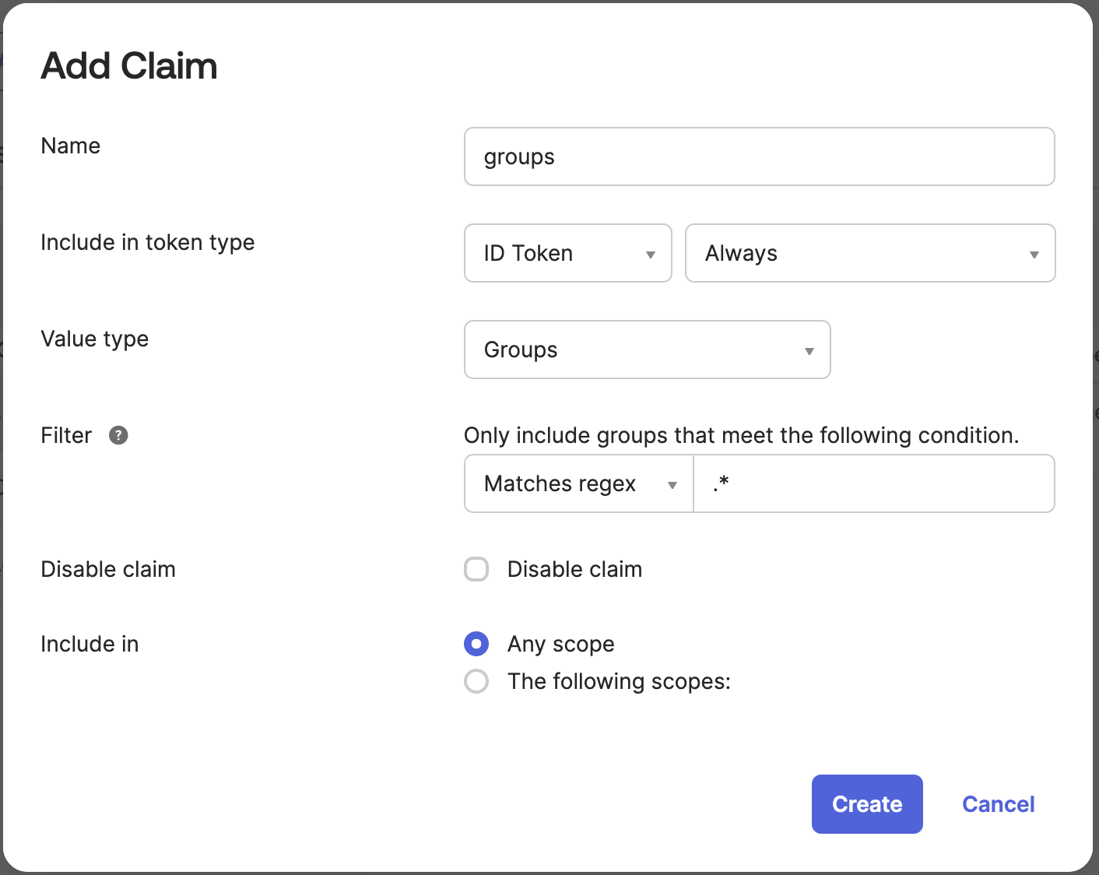The height and width of the screenshot is (875, 1099).
Task: Click the Disable claim checkbox label text
Action: click(x=574, y=569)
